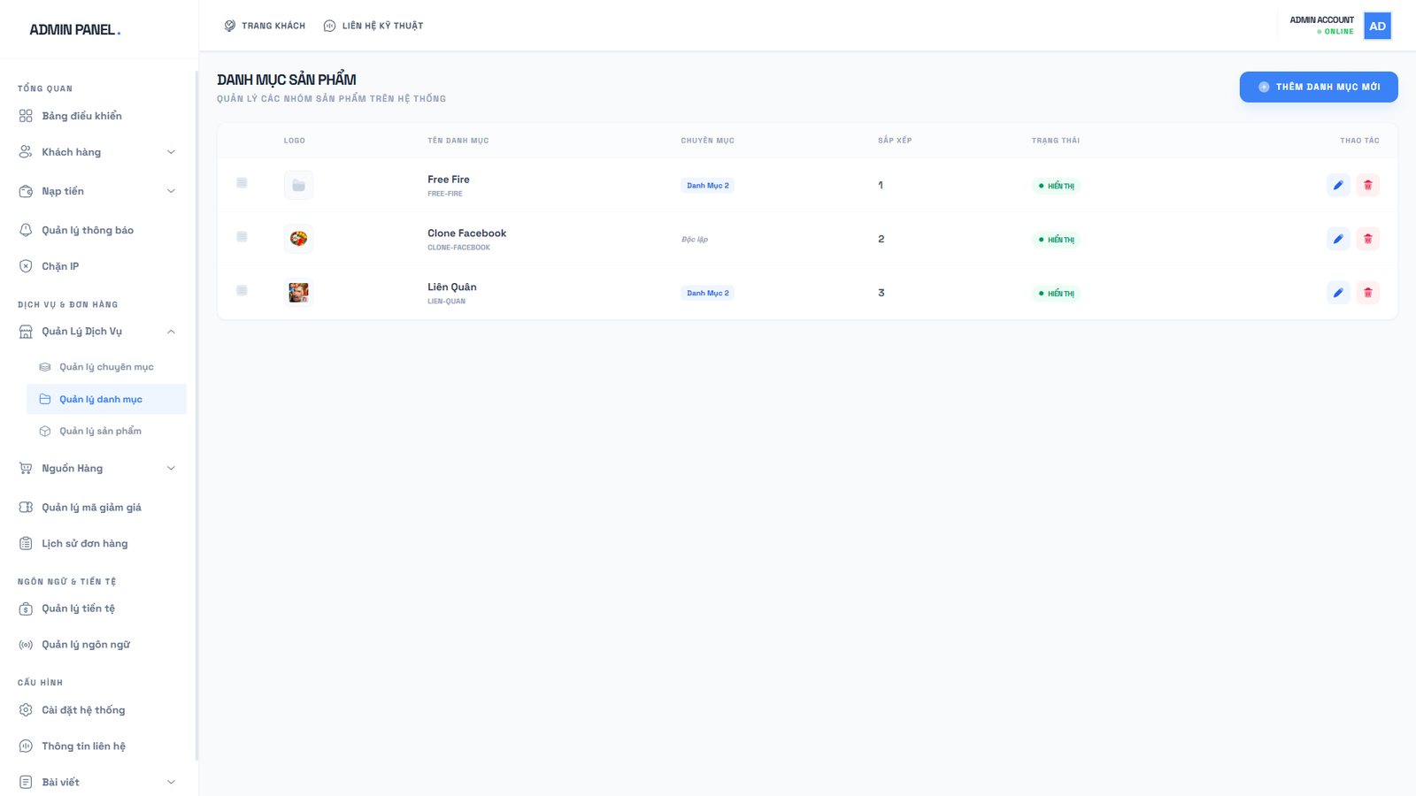Check the Liên Quân row checkbox
Image resolution: width=1416 pixels, height=796 pixels.
click(x=242, y=291)
